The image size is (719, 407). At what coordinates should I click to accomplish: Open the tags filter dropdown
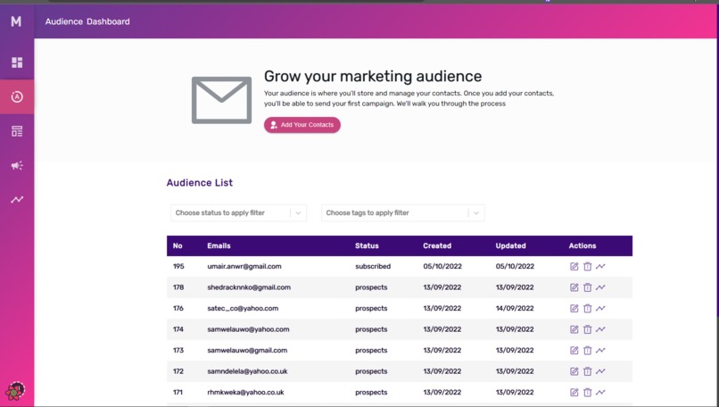[x=402, y=213]
